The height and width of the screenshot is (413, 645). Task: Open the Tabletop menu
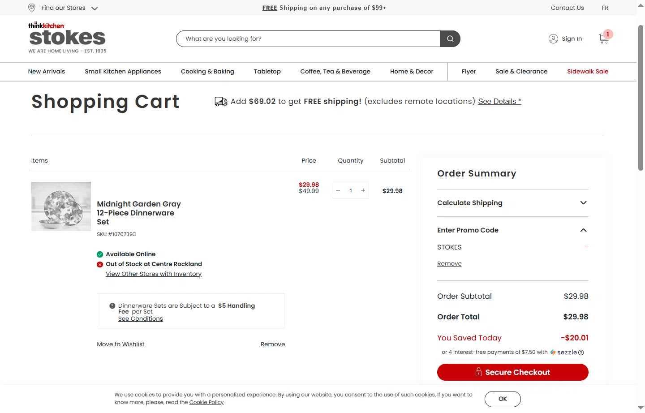[x=267, y=71]
